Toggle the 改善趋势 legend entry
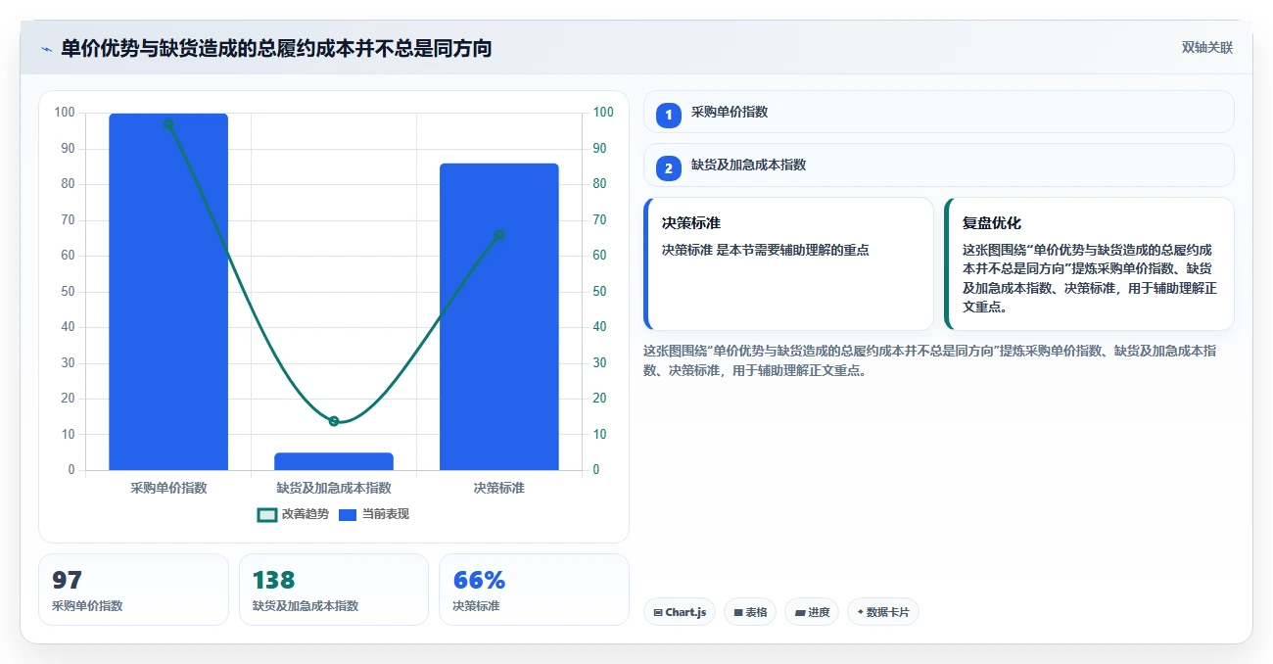The image size is (1273, 664). pyautogui.click(x=293, y=514)
